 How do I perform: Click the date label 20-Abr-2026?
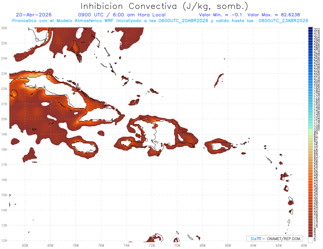pyautogui.click(x=34, y=15)
